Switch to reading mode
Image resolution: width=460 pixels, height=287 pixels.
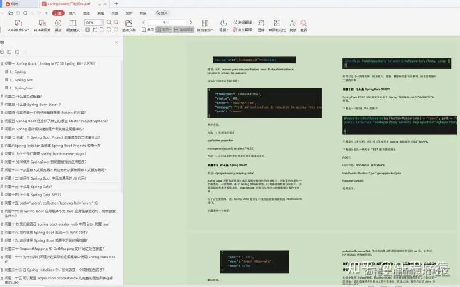(73, 23)
